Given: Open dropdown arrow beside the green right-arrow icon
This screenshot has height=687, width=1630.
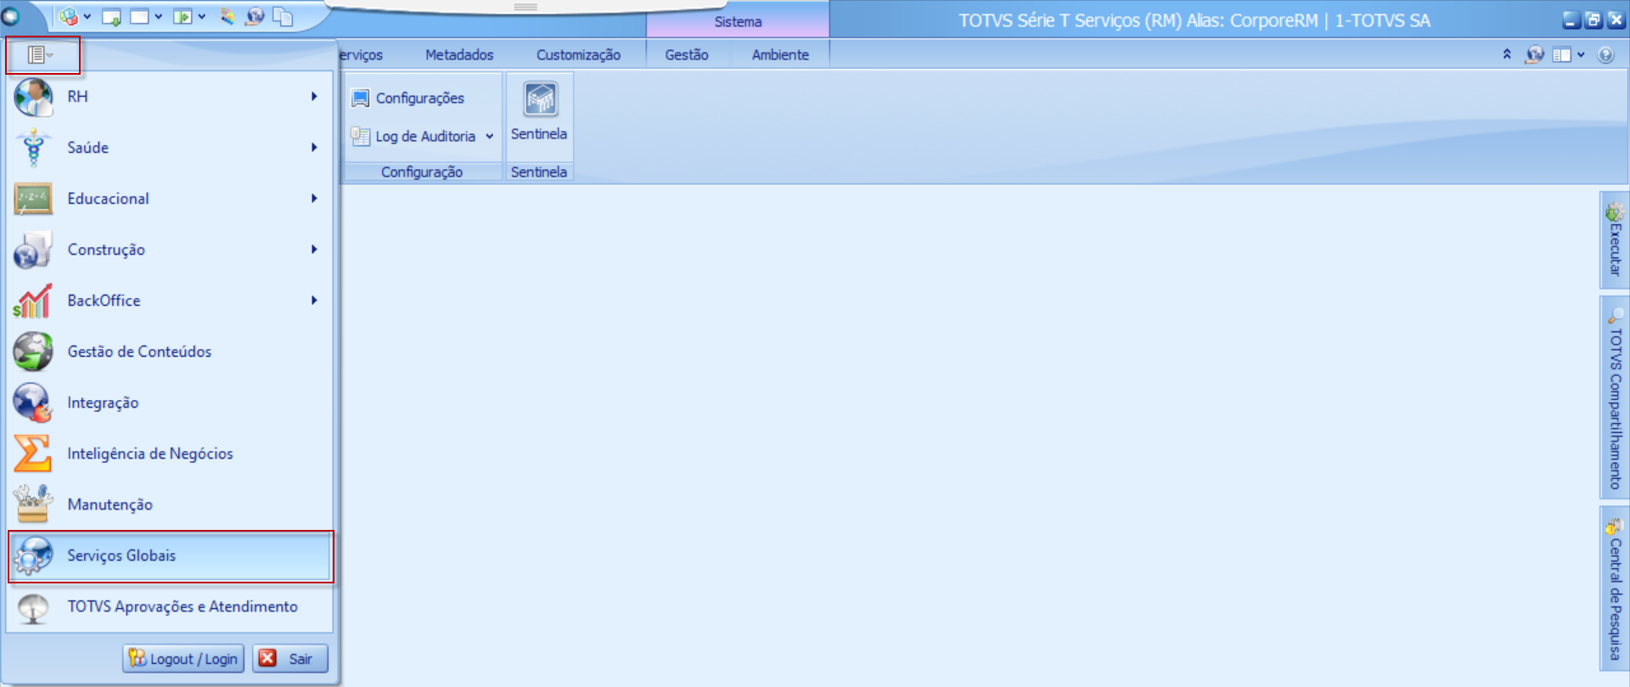Looking at the screenshot, I should [201, 17].
